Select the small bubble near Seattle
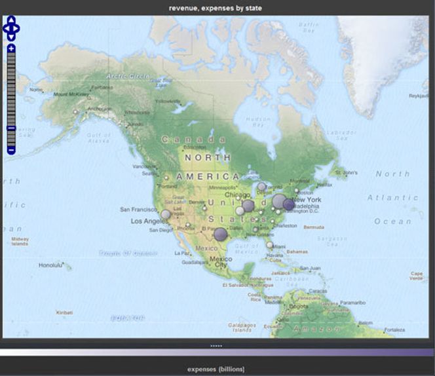This screenshot has width=435, height=376. (166, 178)
